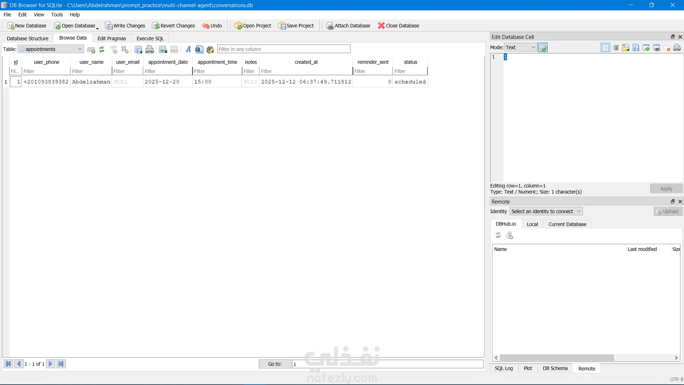684x385 pixels.
Task: Open the File menu
Action: click(7, 15)
